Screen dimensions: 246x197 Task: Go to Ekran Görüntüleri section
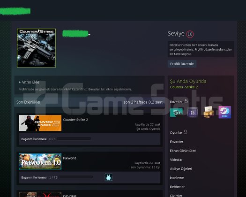(183, 151)
